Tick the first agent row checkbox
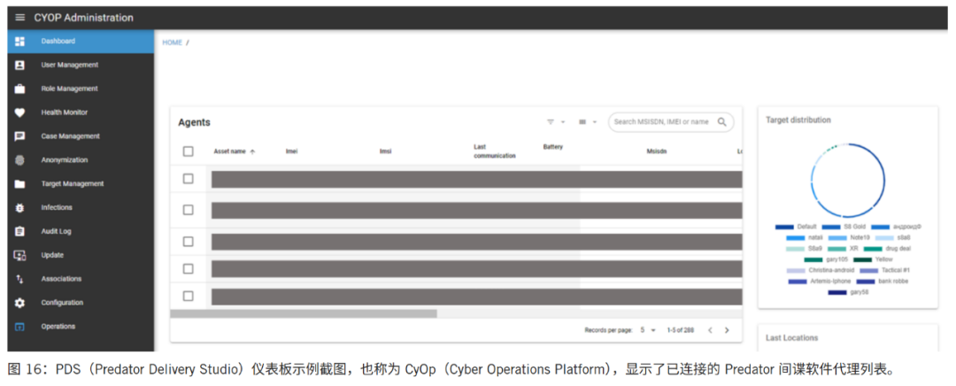This screenshot has height=386, width=956. point(189,179)
